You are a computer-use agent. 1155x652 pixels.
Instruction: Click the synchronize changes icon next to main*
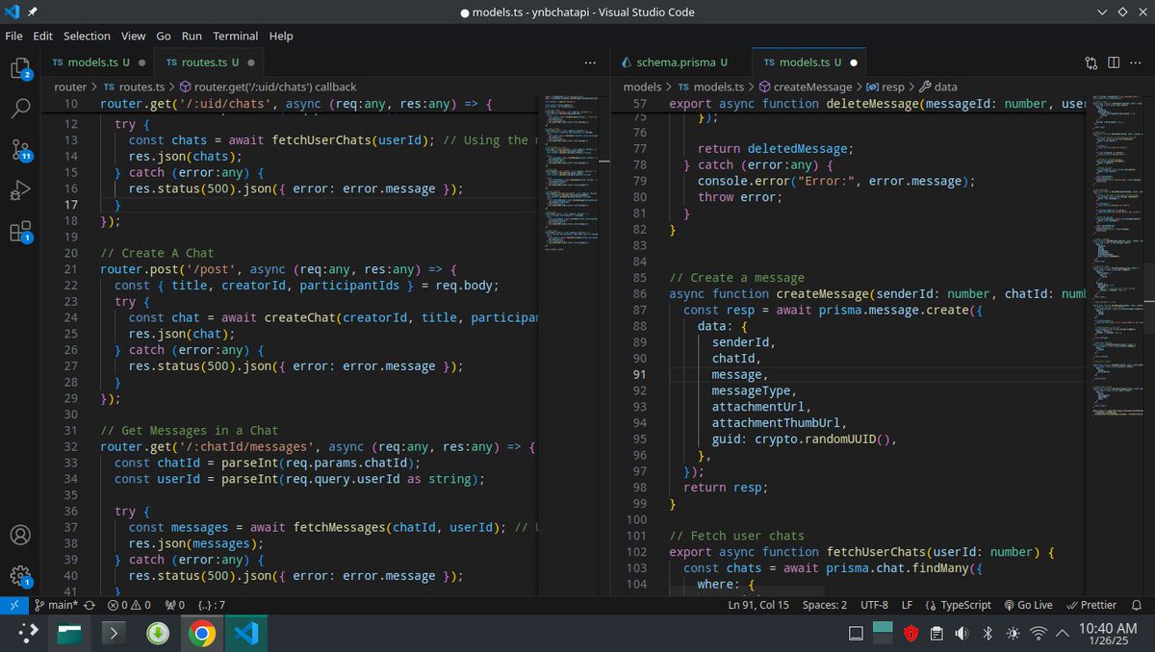click(90, 605)
